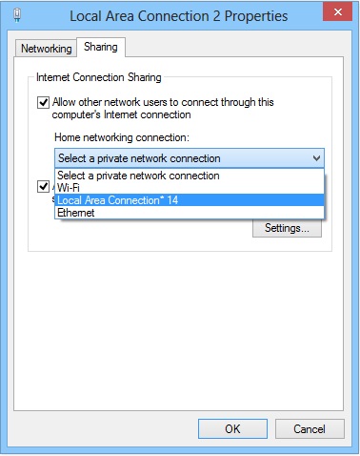Close the Local Area Connection 2 Properties dialog
Image resolution: width=360 pixels, height=456 pixels.
(338, 12)
